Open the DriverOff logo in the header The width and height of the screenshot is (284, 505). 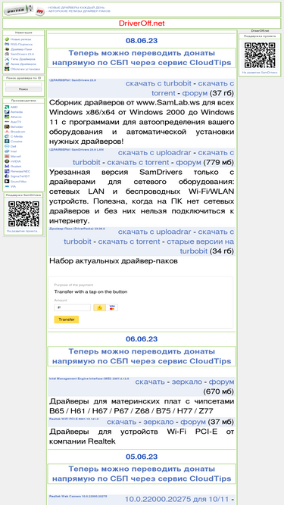(x=23, y=10)
